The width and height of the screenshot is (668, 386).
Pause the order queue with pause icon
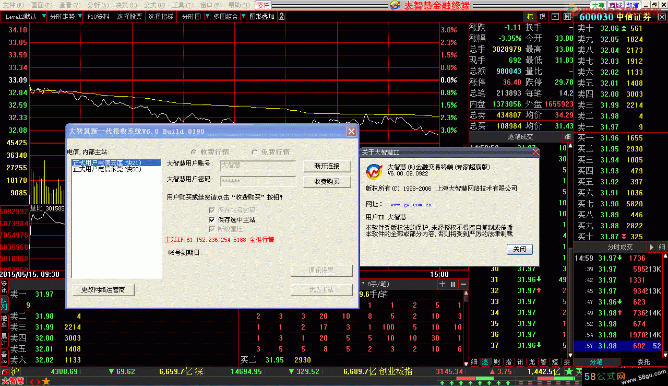[x=453, y=284]
